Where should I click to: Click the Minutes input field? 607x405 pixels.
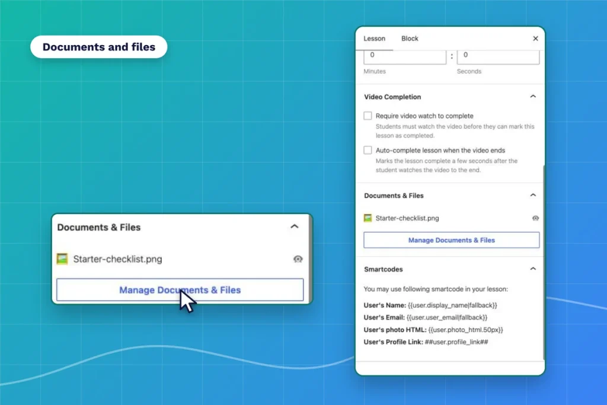pyautogui.click(x=405, y=57)
